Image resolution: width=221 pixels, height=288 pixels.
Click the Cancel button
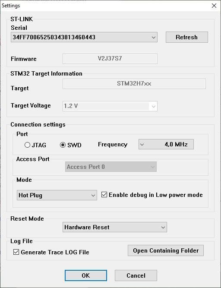136,275
